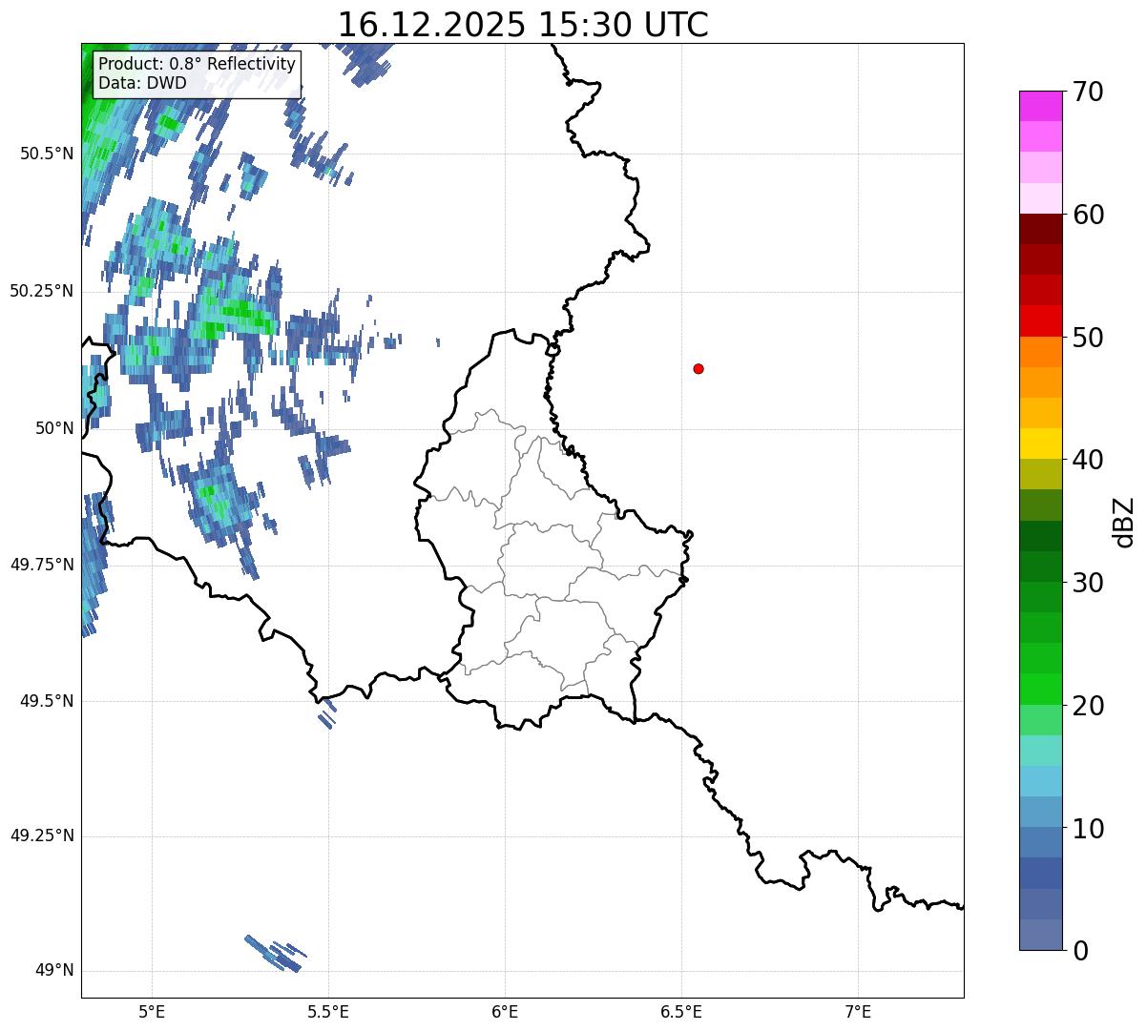Click the orange colorbar segment below 50

pos(1041,352)
